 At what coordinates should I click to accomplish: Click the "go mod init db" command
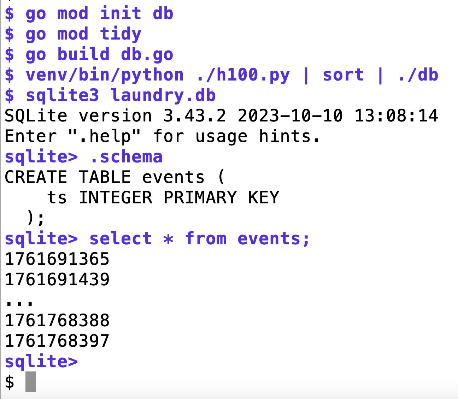point(99,14)
